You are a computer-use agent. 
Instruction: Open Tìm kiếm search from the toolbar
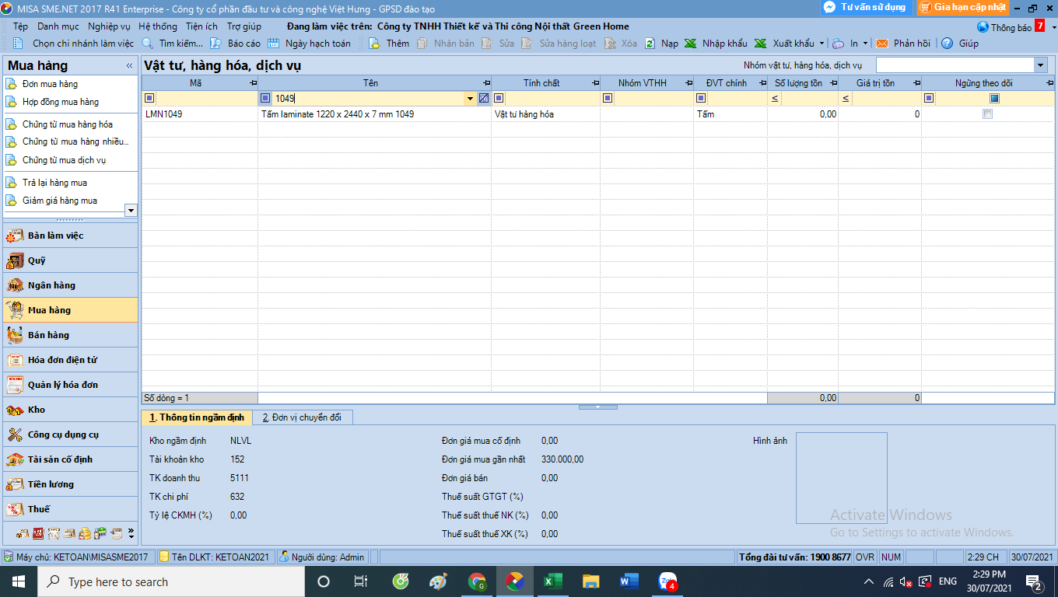173,44
